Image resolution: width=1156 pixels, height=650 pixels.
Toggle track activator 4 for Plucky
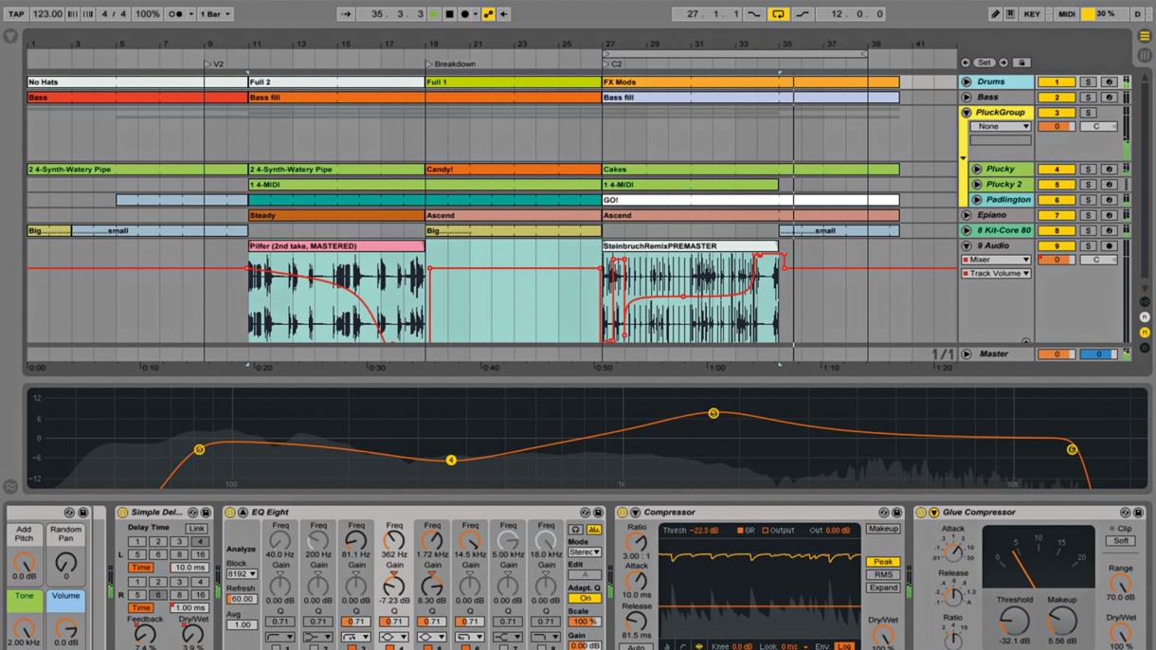pyautogui.click(x=1056, y=170)
